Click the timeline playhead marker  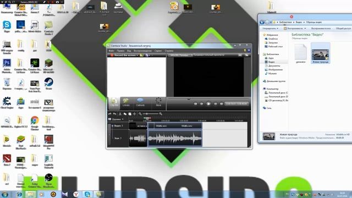(x=147, y=118)
